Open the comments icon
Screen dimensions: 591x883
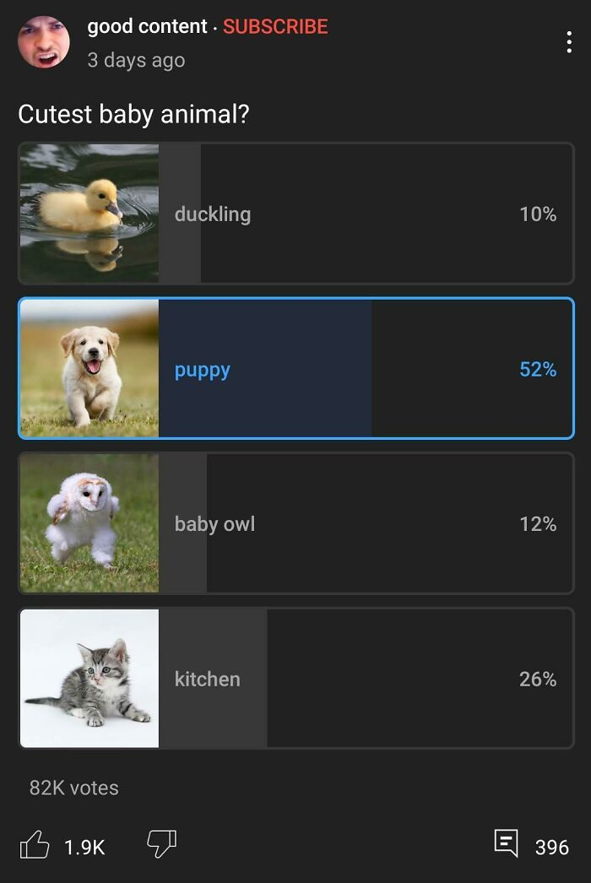506,843
